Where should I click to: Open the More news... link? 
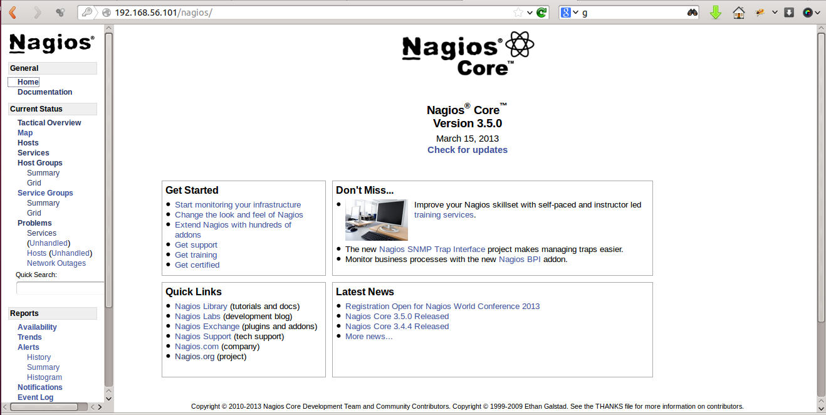(369, 337)
